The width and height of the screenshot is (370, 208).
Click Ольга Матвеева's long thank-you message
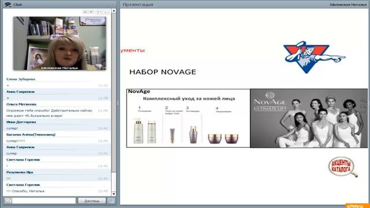tap(49, 113)
